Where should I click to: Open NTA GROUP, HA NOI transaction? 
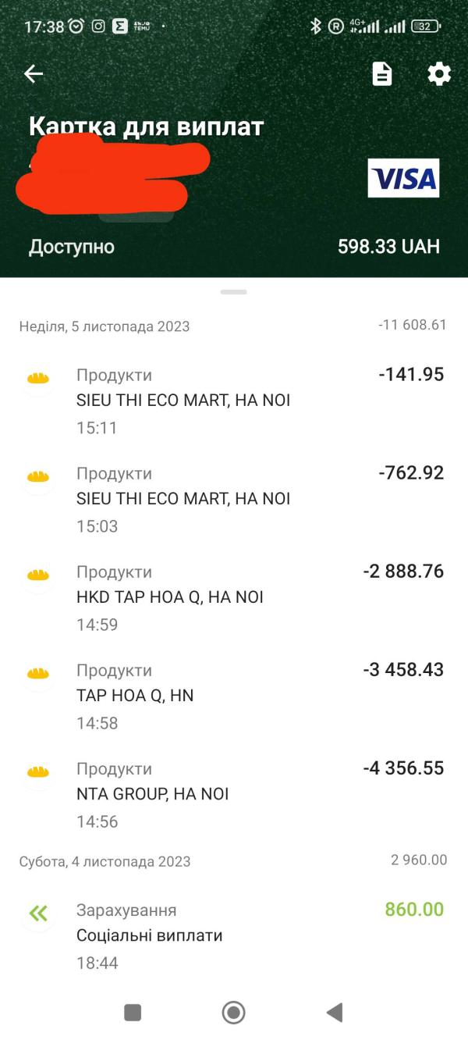pos(234,795)
